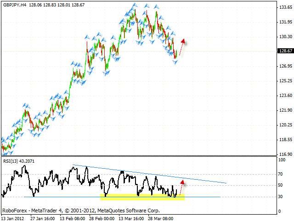This screenshot has height=222, width=294.
Task: Select the fractal marker above the highest price peak
Action: 134,6
